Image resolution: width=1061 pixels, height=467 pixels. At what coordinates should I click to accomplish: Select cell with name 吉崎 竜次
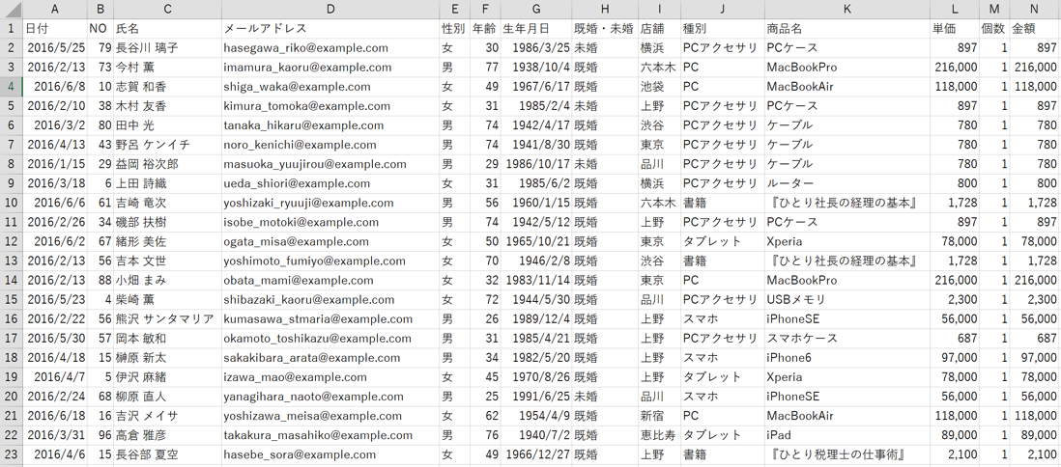(168, 203)
